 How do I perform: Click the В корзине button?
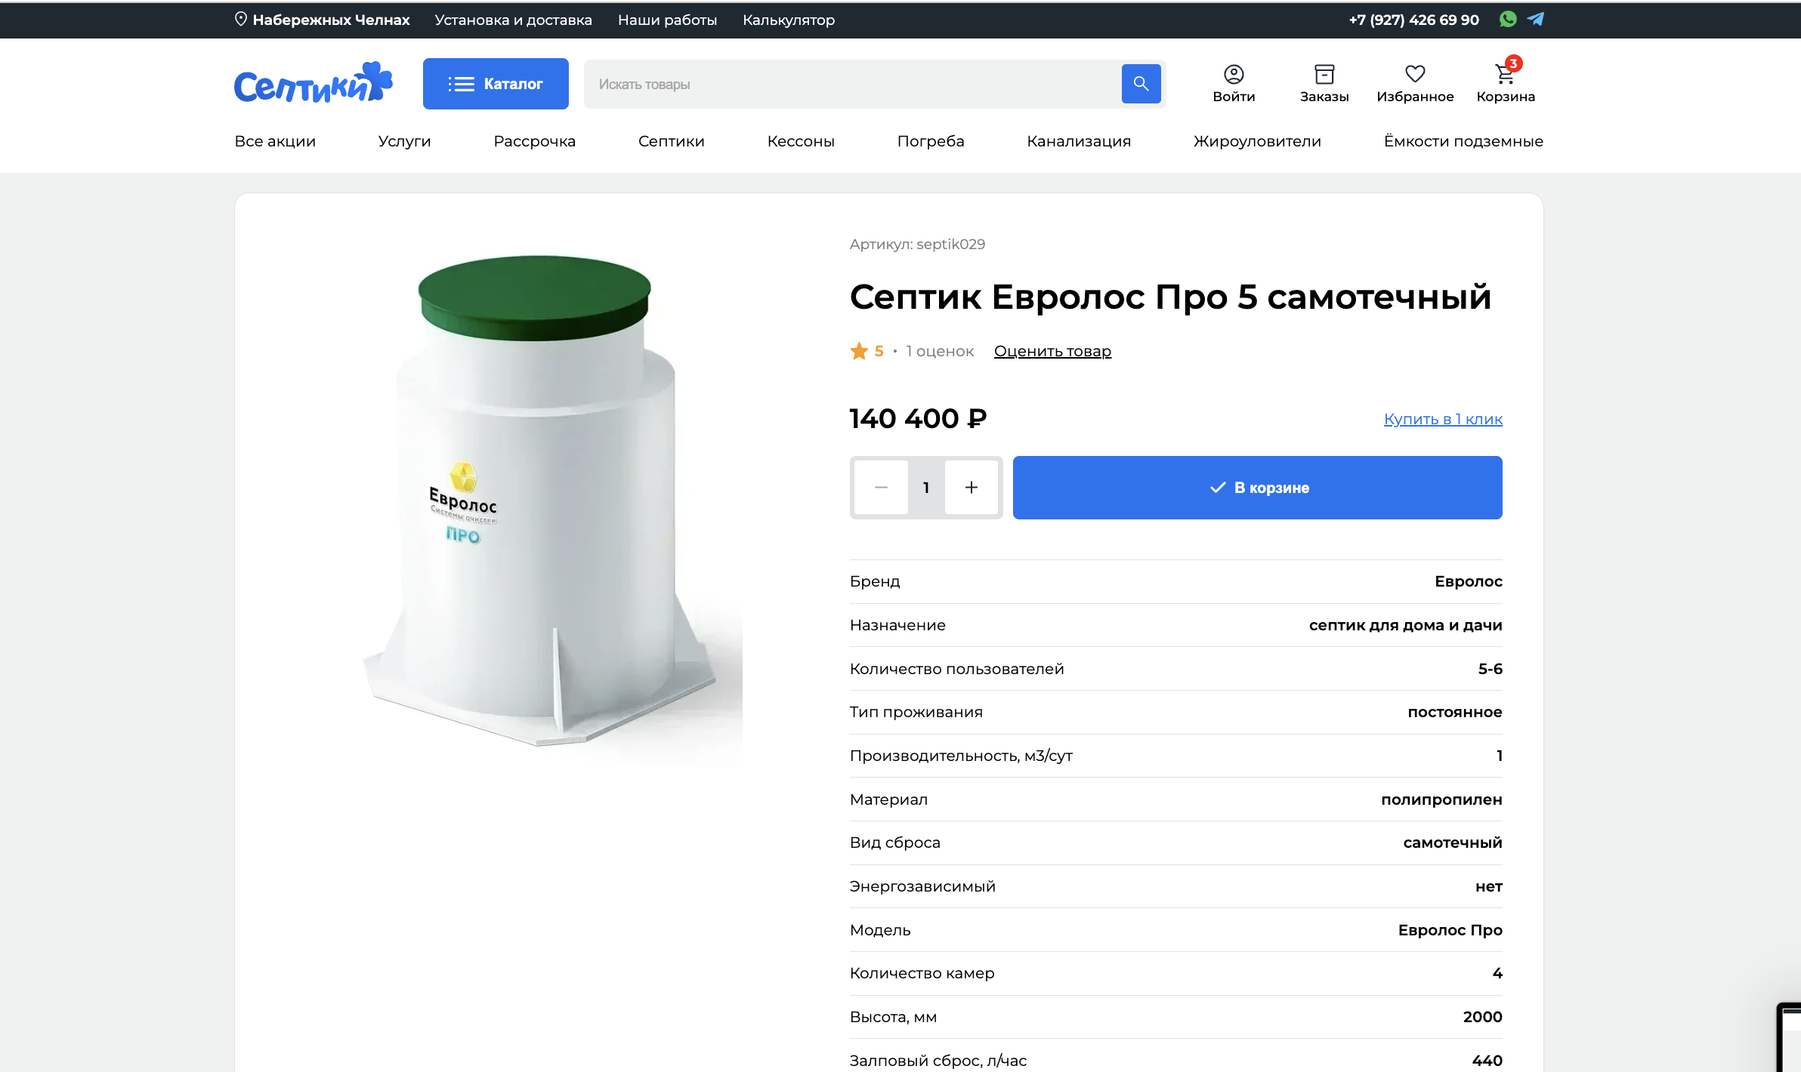(1256, 487)
